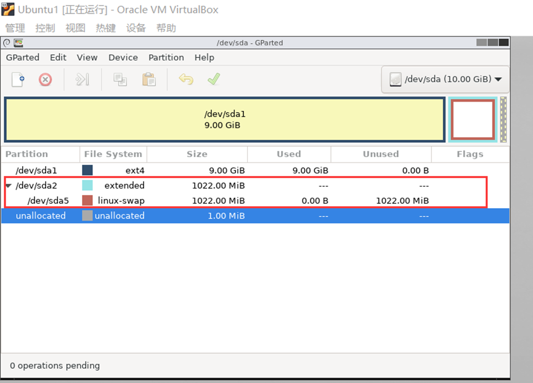The height and width of the screenshot is (383, 533).
Task: Click the window menu icon left of GParted title
Action: point(6,42)
